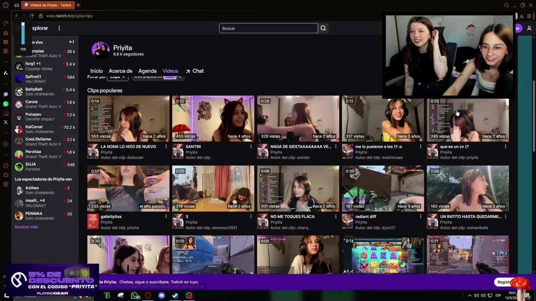Expand viewers list with Mostrar más
Viewport: 536px width, 301px height.
tap(26, 227)
